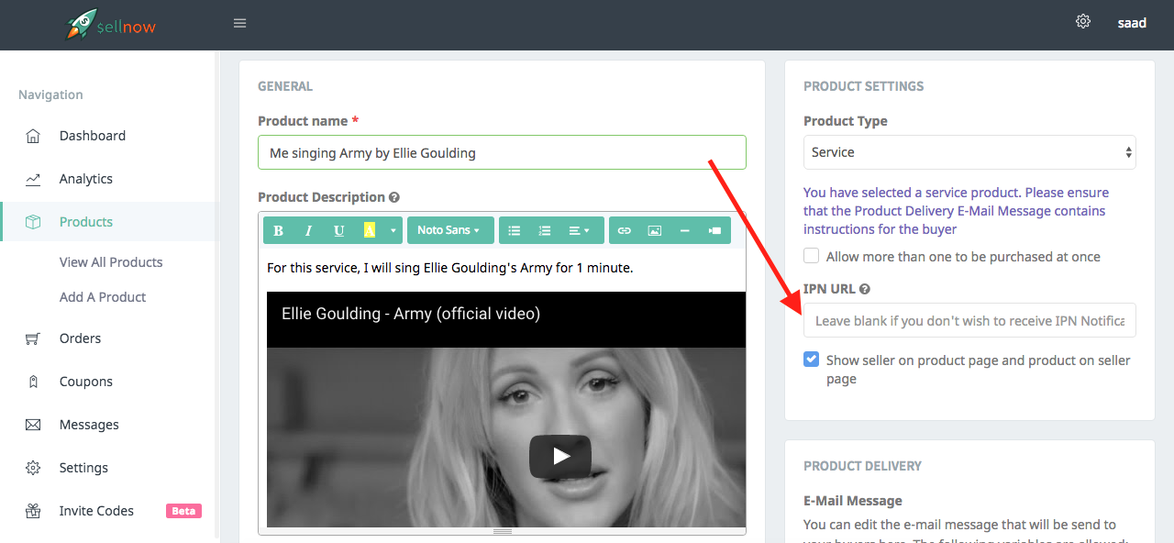Open the gear settings icon in header

pos(1083,21)
